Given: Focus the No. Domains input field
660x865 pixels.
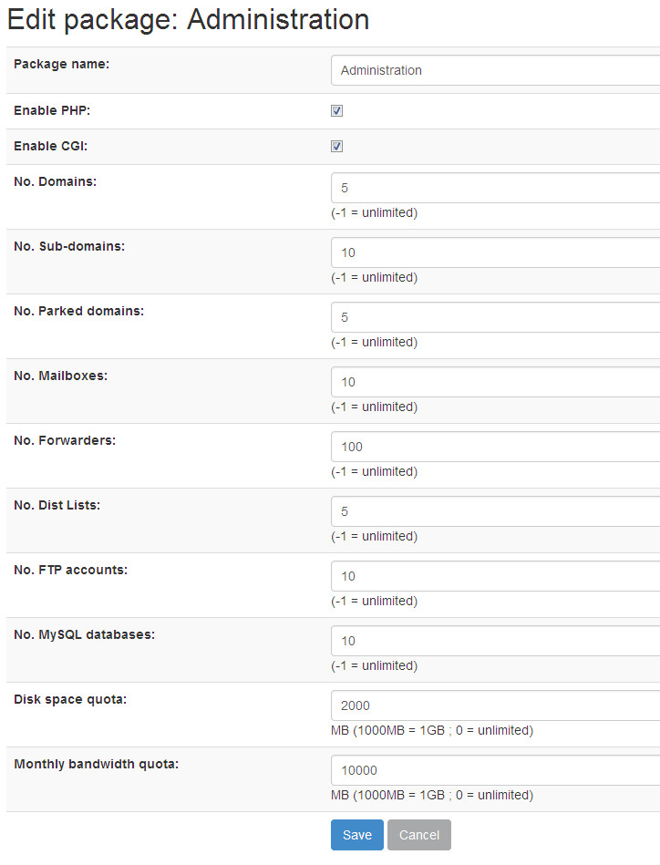Looking at the screenshot, I should (x=496, y=188).
